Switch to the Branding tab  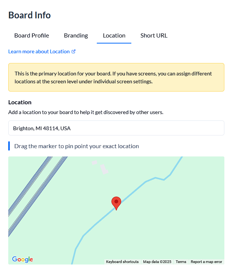76,36
